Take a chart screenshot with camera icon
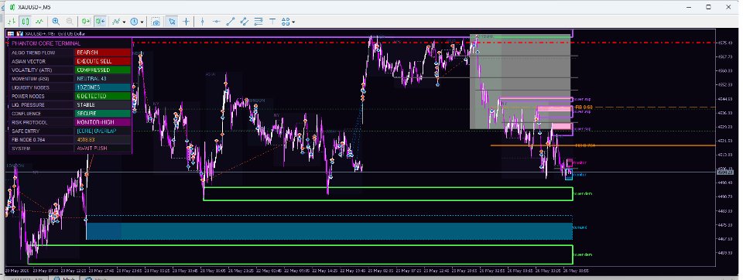The image size is (743, 280). 156,22
